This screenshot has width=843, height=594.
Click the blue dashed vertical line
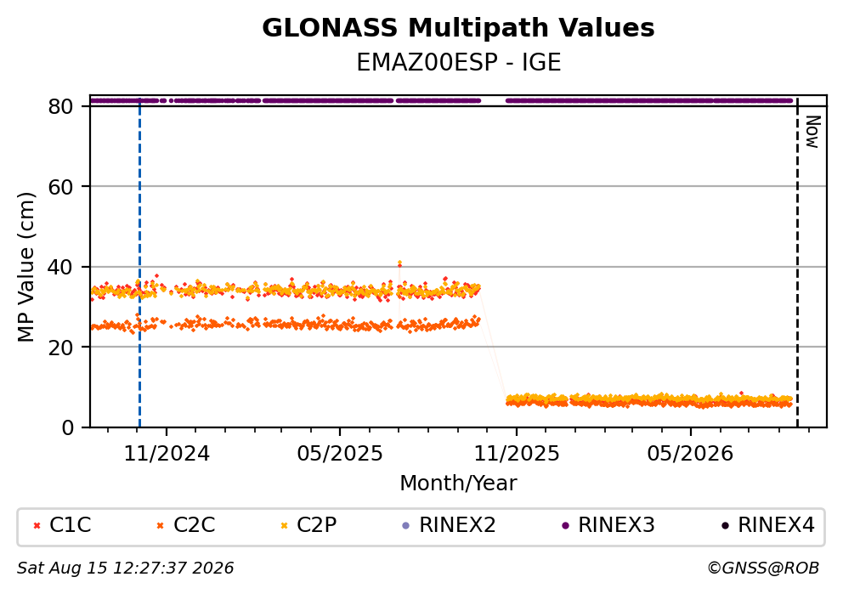click(x=139, y=263)
